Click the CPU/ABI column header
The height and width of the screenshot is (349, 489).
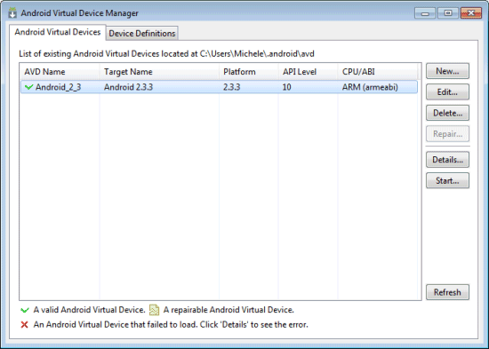click(378, 72)
